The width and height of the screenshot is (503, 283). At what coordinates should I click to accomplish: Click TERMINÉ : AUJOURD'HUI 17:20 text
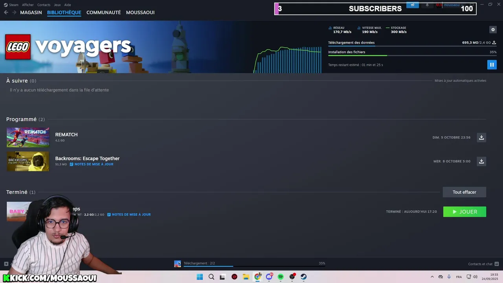click(x=411, y=212)
